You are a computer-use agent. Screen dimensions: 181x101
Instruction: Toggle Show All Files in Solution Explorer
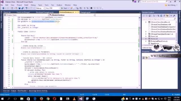[x=167, y=16]
